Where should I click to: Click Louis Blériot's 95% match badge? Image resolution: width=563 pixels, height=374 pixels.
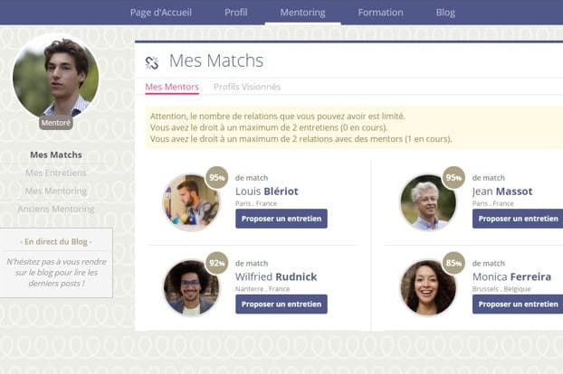[x=216, y=178]
